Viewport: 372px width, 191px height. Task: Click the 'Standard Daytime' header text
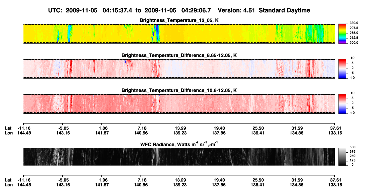tap(284, 10)
